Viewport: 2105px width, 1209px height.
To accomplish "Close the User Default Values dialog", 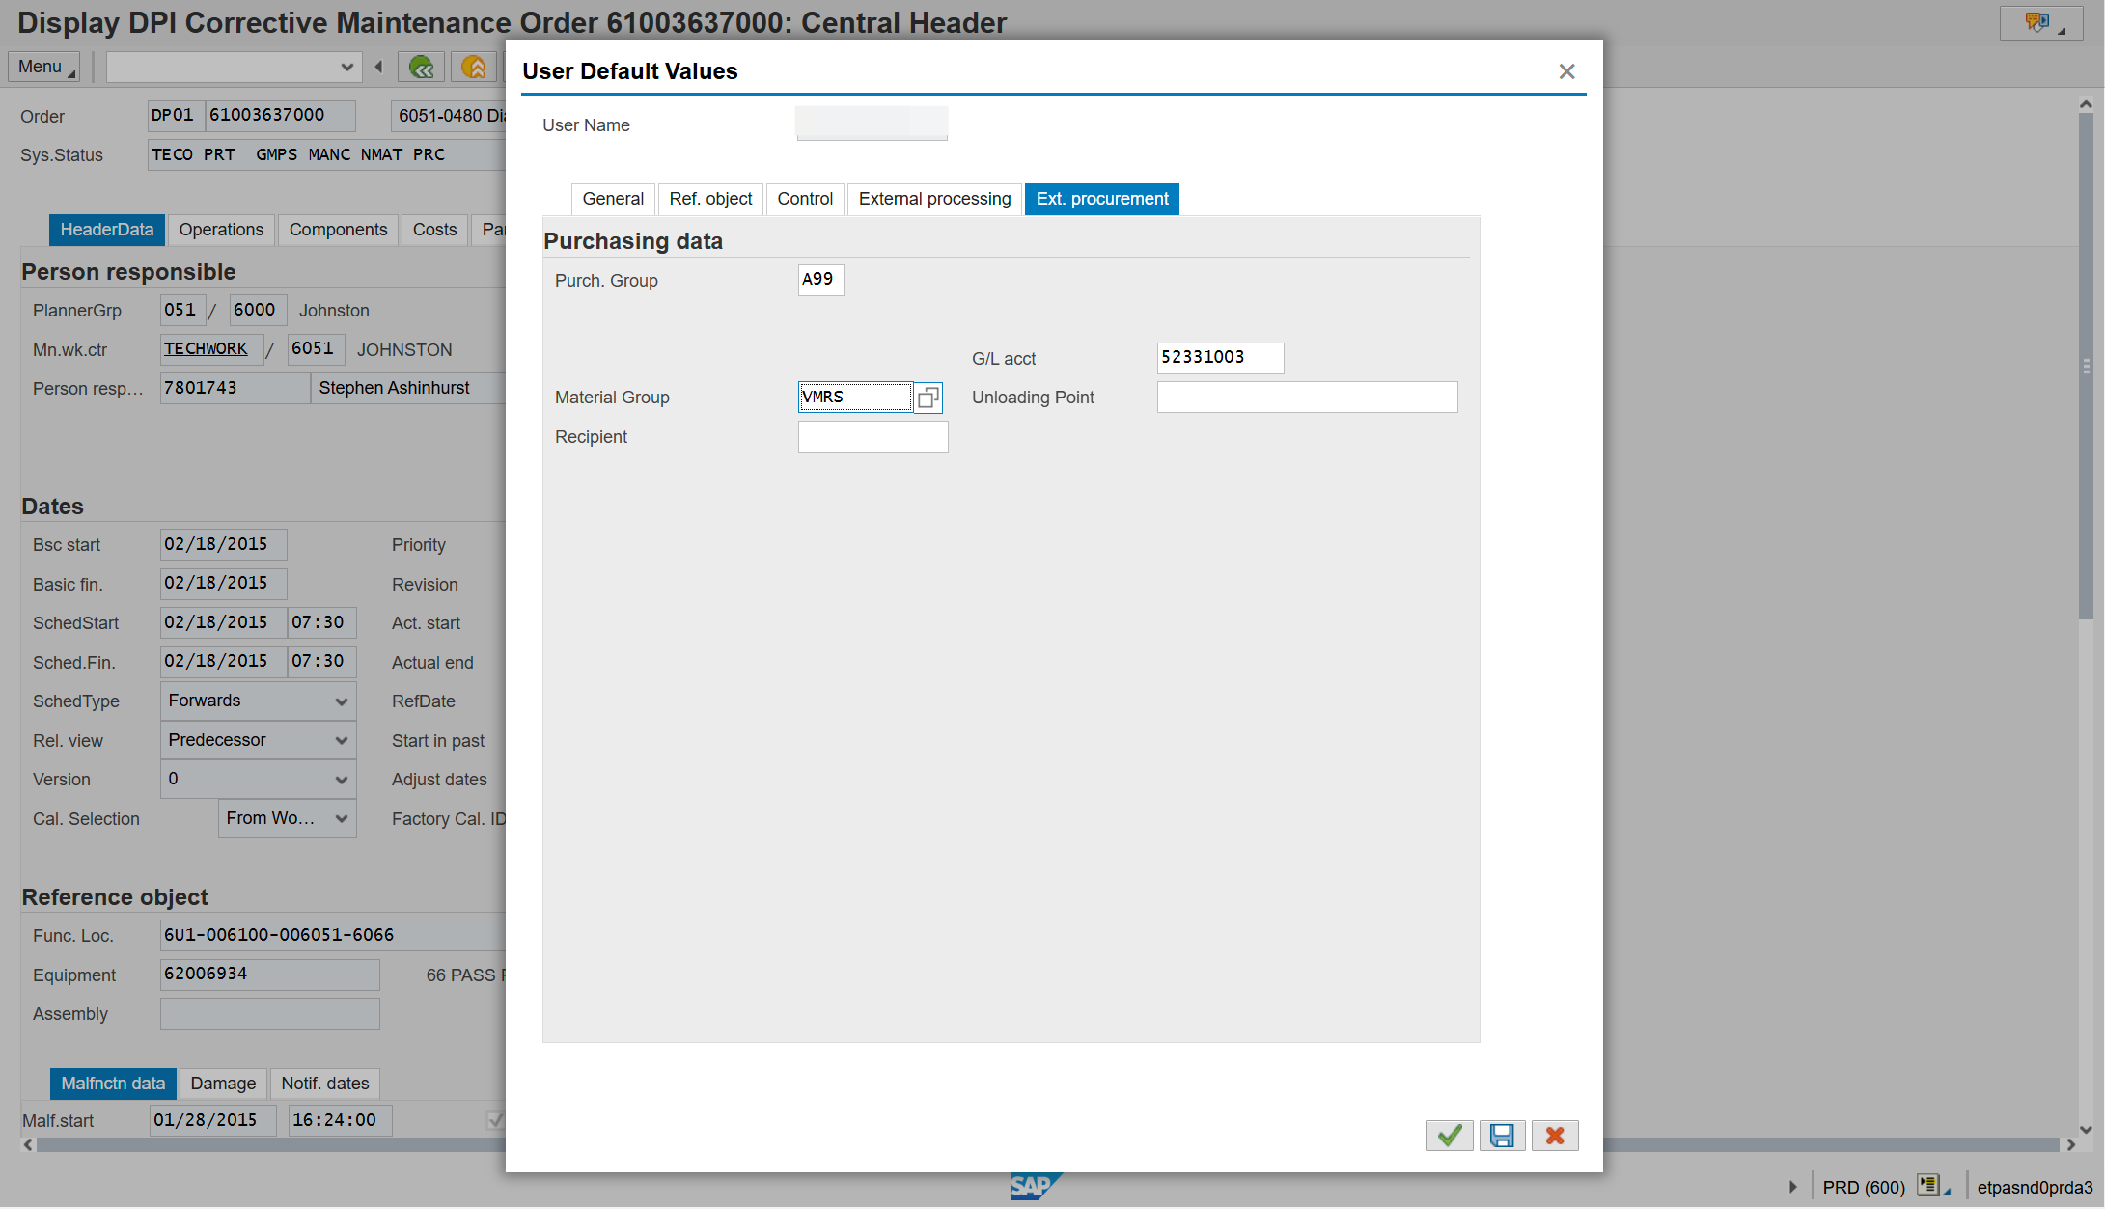I will pyautogui.click(x=1566, y=71).
